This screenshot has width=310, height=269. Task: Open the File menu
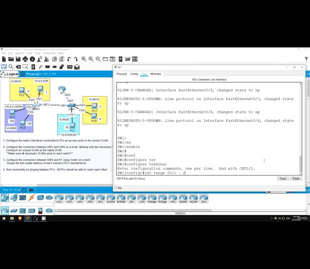(x=3, y=53)
